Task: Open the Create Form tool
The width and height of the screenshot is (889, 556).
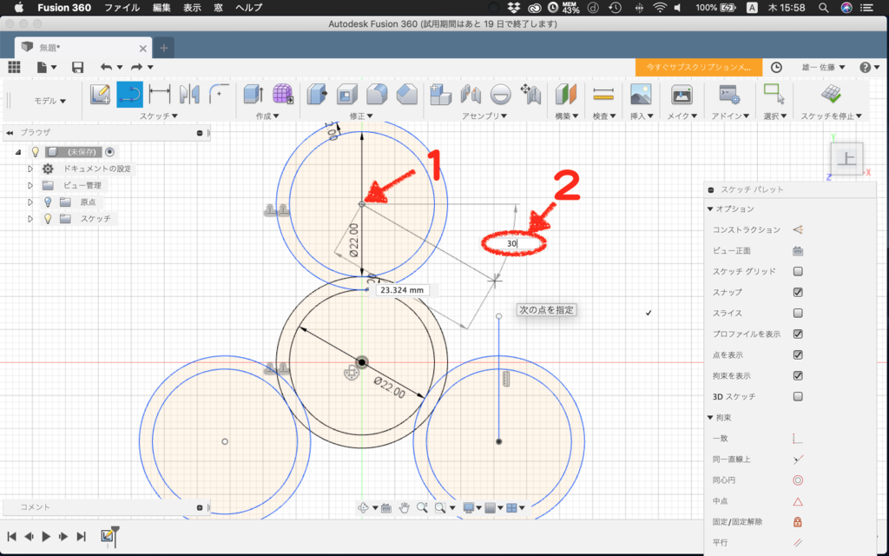Action: point(282,94)
